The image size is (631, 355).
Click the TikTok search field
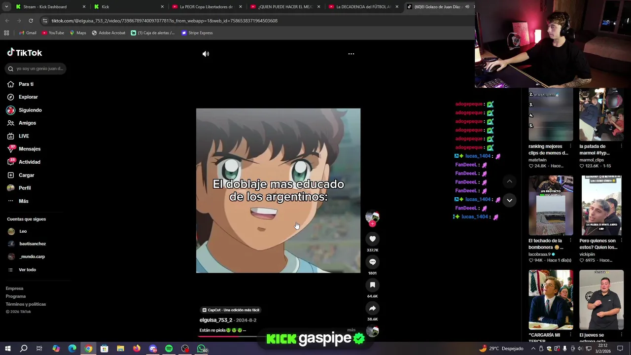click(35, 69)
